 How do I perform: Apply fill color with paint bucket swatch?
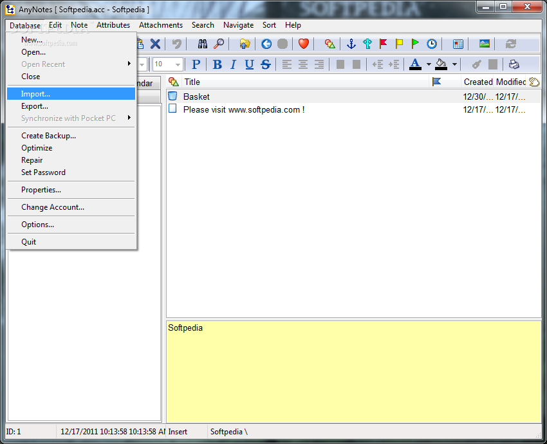coord(441,64)
